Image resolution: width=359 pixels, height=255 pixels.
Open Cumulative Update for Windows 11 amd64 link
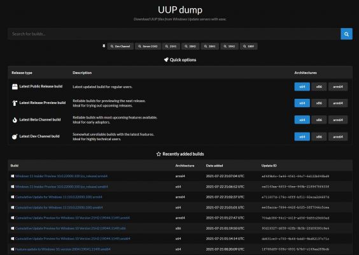click(x=59, y=208)
